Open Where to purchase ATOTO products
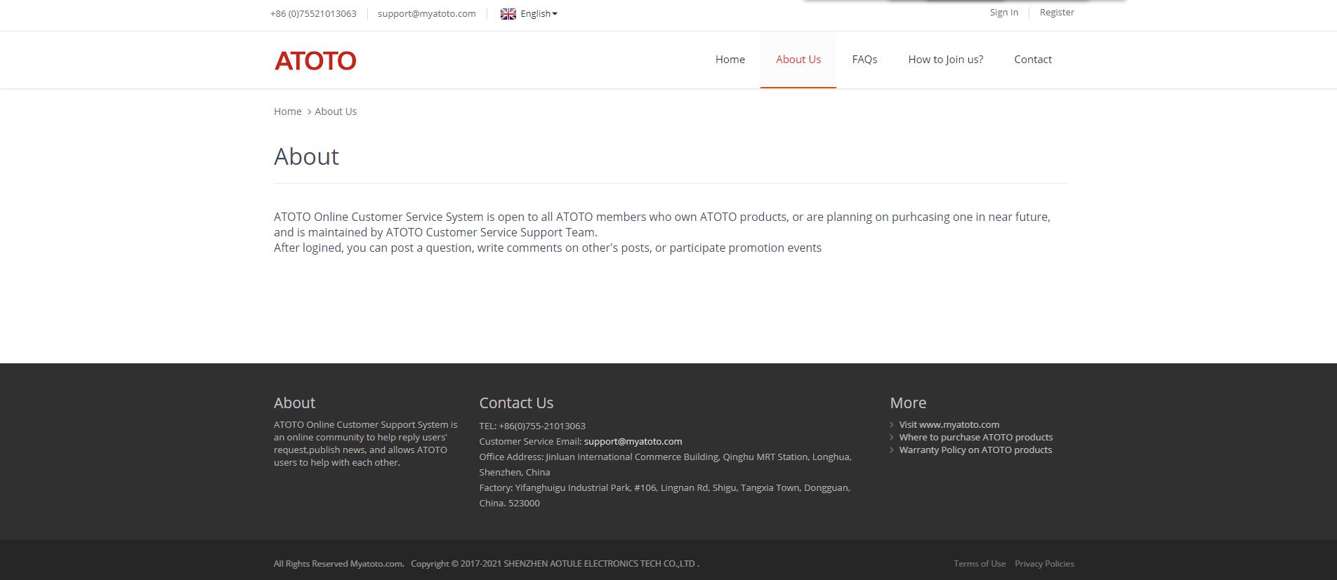 [x=976, y=437]
